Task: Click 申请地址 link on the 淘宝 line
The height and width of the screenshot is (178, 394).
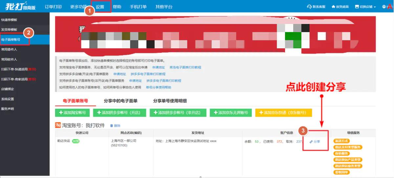Action: (x=159, y=67)
